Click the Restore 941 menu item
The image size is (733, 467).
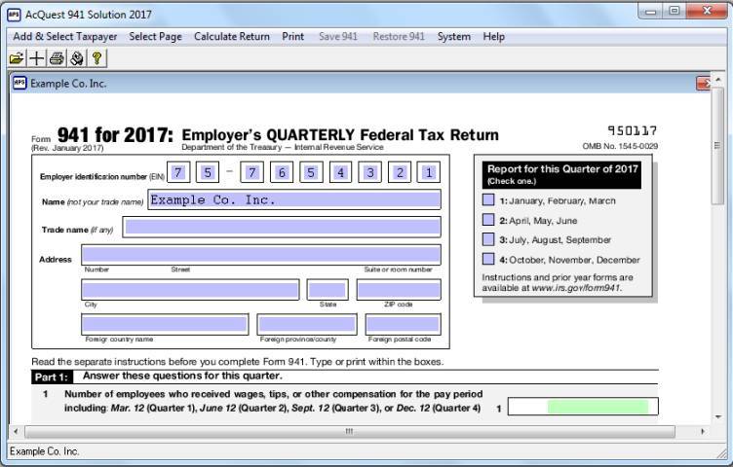(x=399, y=36)
